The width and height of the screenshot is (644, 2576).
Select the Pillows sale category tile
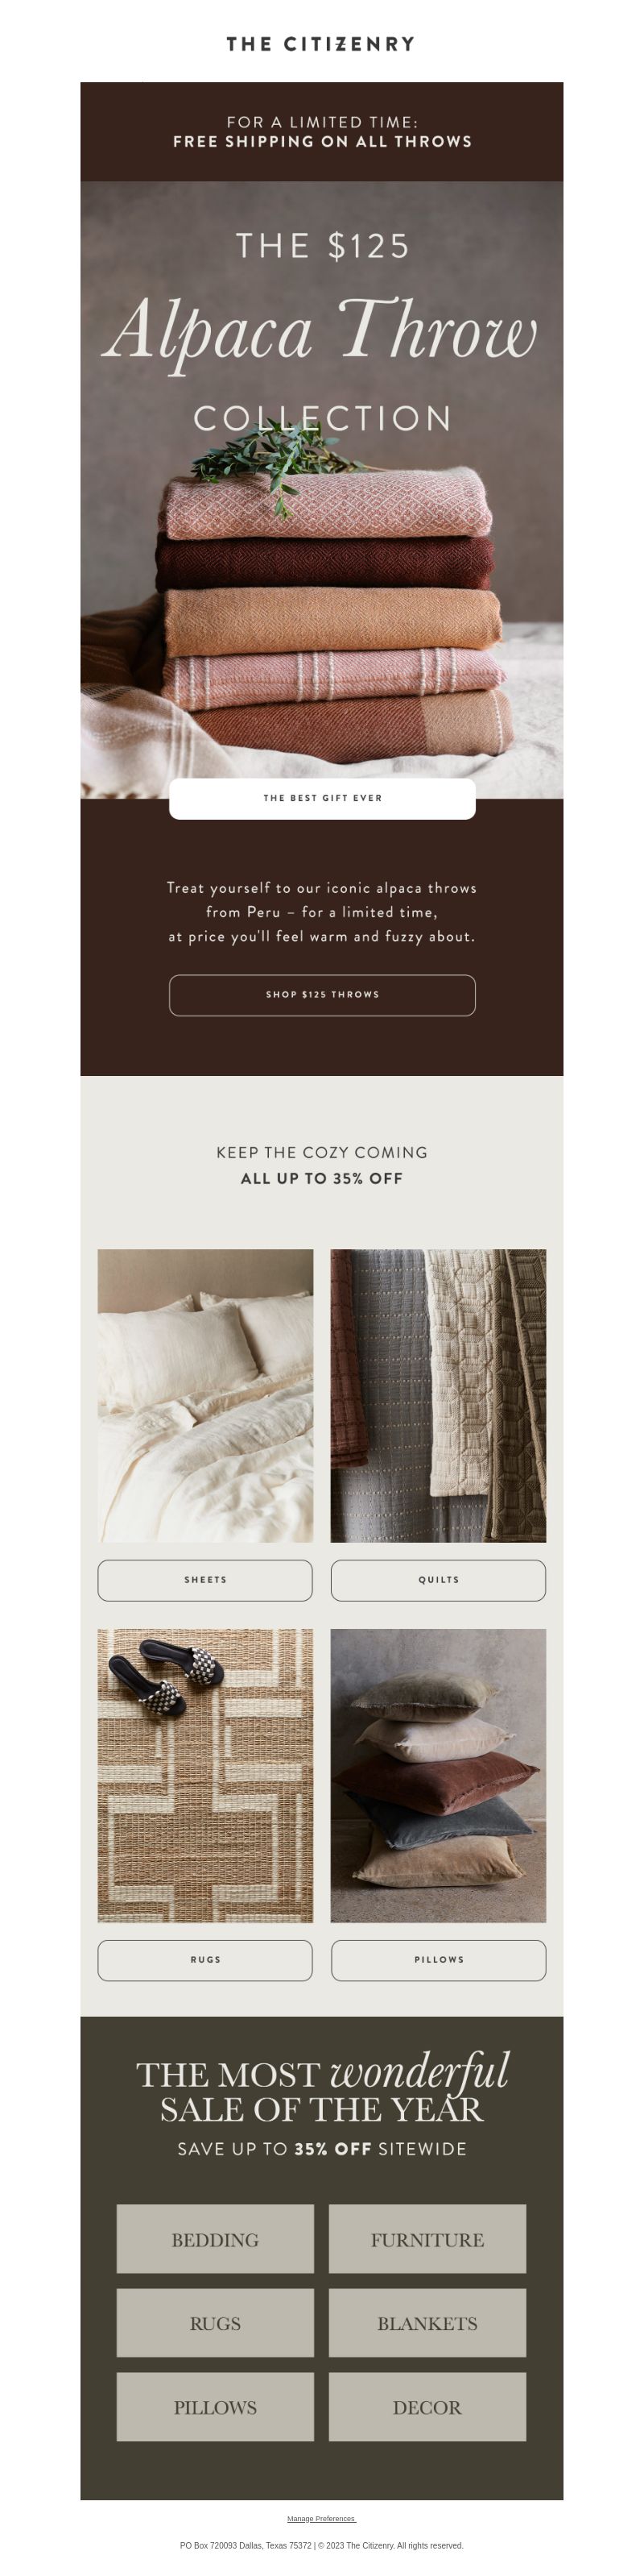[x=215, y=2407]
